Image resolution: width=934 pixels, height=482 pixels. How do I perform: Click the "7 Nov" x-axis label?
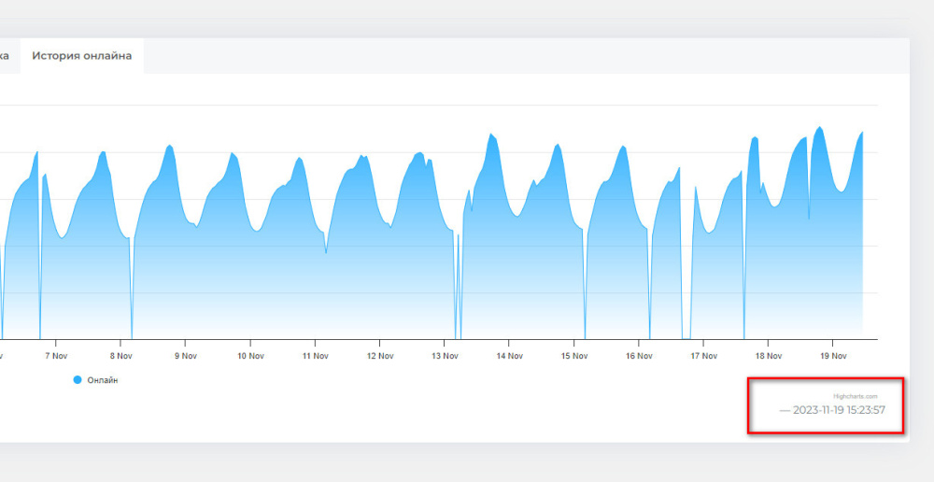pyautogui.click(x=56, y=356)
